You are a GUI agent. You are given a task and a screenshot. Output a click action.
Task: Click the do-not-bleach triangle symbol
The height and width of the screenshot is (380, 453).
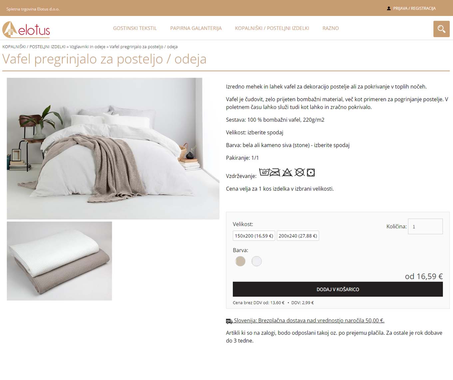coord(287,172)
